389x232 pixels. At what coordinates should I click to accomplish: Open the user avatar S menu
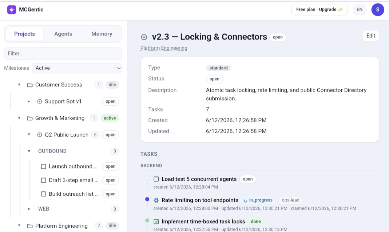pos(378,10)
